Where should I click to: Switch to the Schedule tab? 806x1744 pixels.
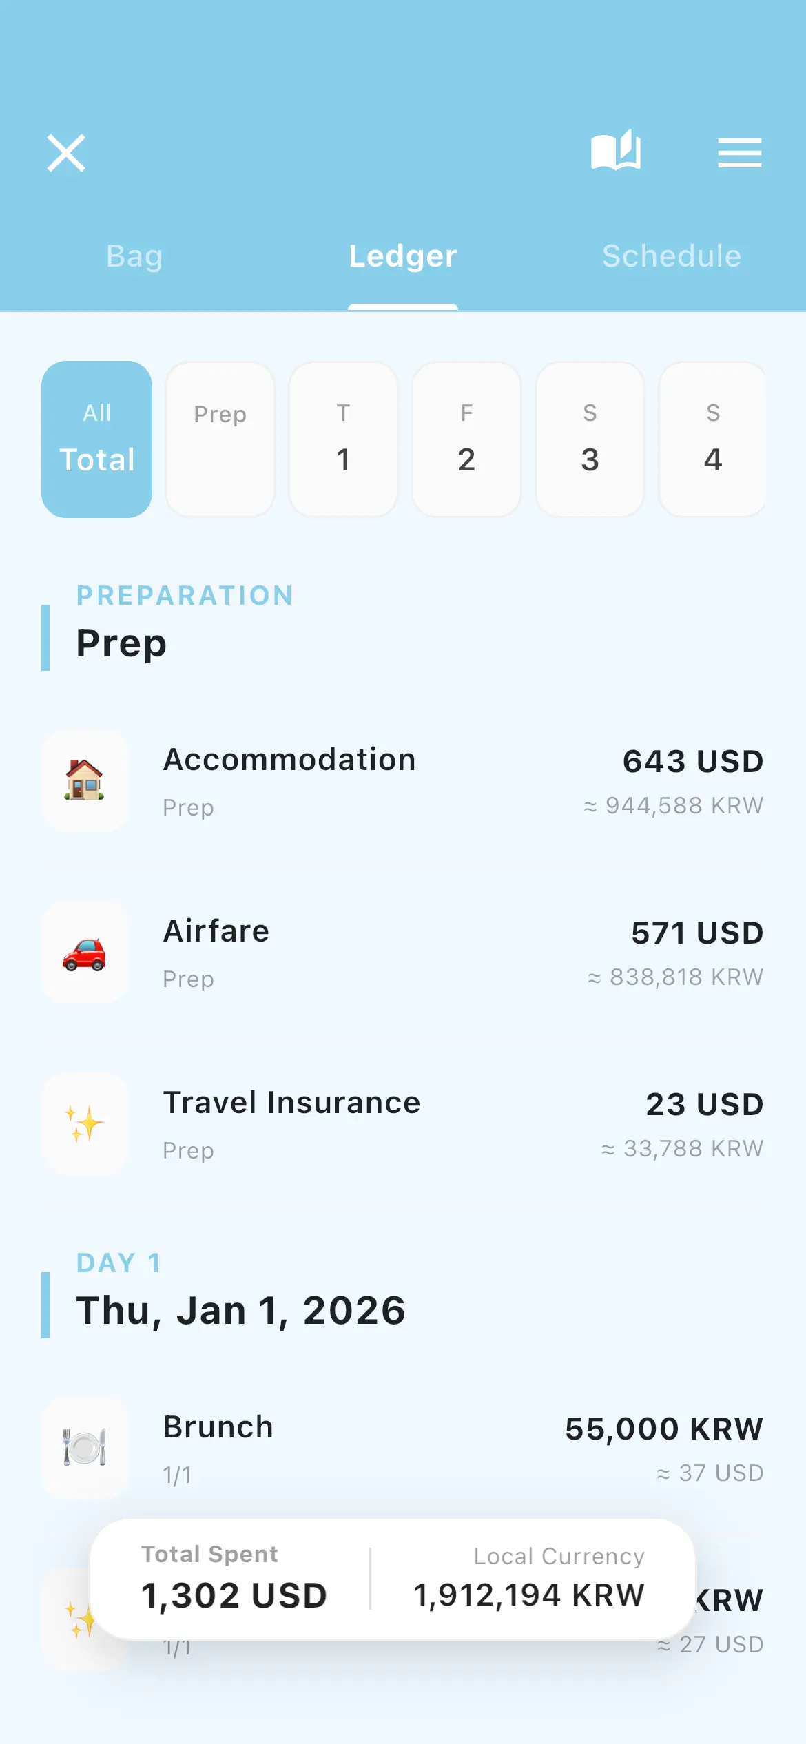pyautogui.click(x=672, y=256)
